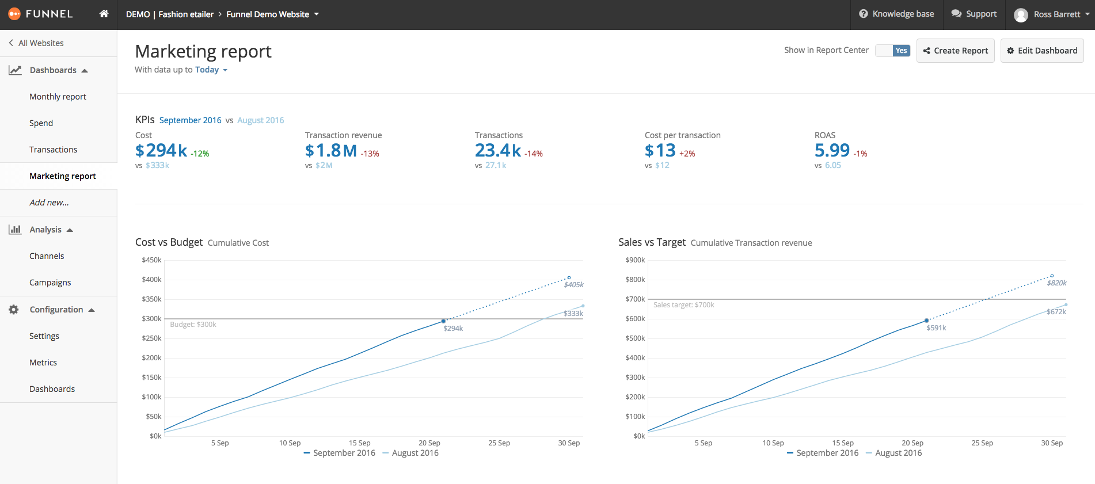Click the Create Report button
Viewport: 1095px width, 484px height.
[x=955, y=51]
